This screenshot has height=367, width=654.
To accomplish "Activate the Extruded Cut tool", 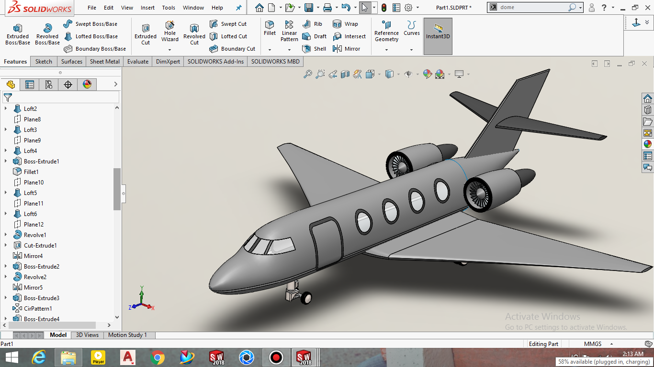I will tap(146, 34).
